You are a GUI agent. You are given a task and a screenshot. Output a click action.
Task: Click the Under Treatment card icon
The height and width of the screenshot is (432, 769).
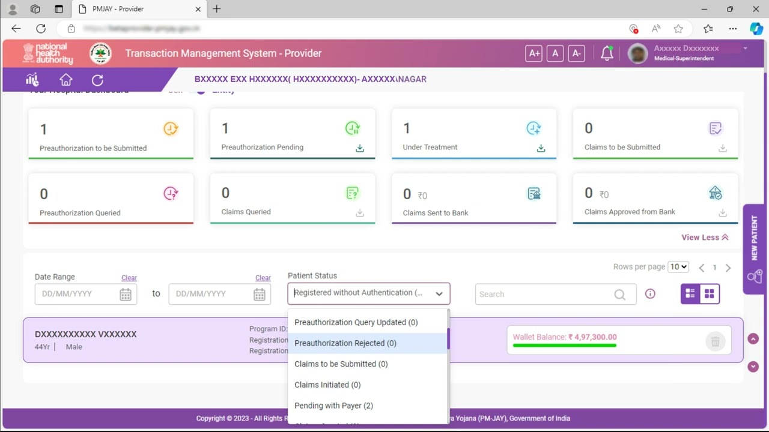point(533,128)
